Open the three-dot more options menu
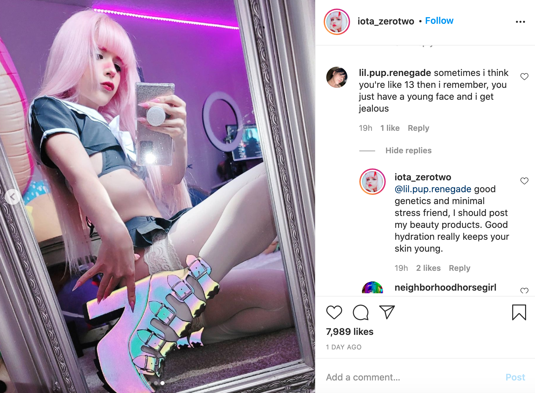 520,22
